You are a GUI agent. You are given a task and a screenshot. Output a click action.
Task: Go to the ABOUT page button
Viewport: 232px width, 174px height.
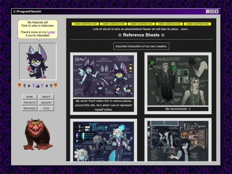click(x=46, y=97)
